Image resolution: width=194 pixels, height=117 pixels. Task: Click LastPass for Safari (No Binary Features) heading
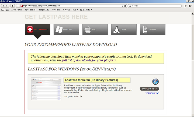pyautogui.click(x=91, y=80)
